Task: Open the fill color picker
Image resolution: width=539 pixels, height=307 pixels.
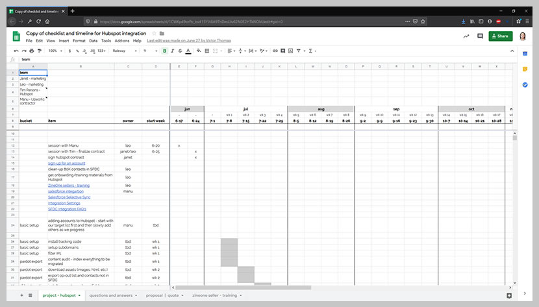Action: click(x=199, y=51)
